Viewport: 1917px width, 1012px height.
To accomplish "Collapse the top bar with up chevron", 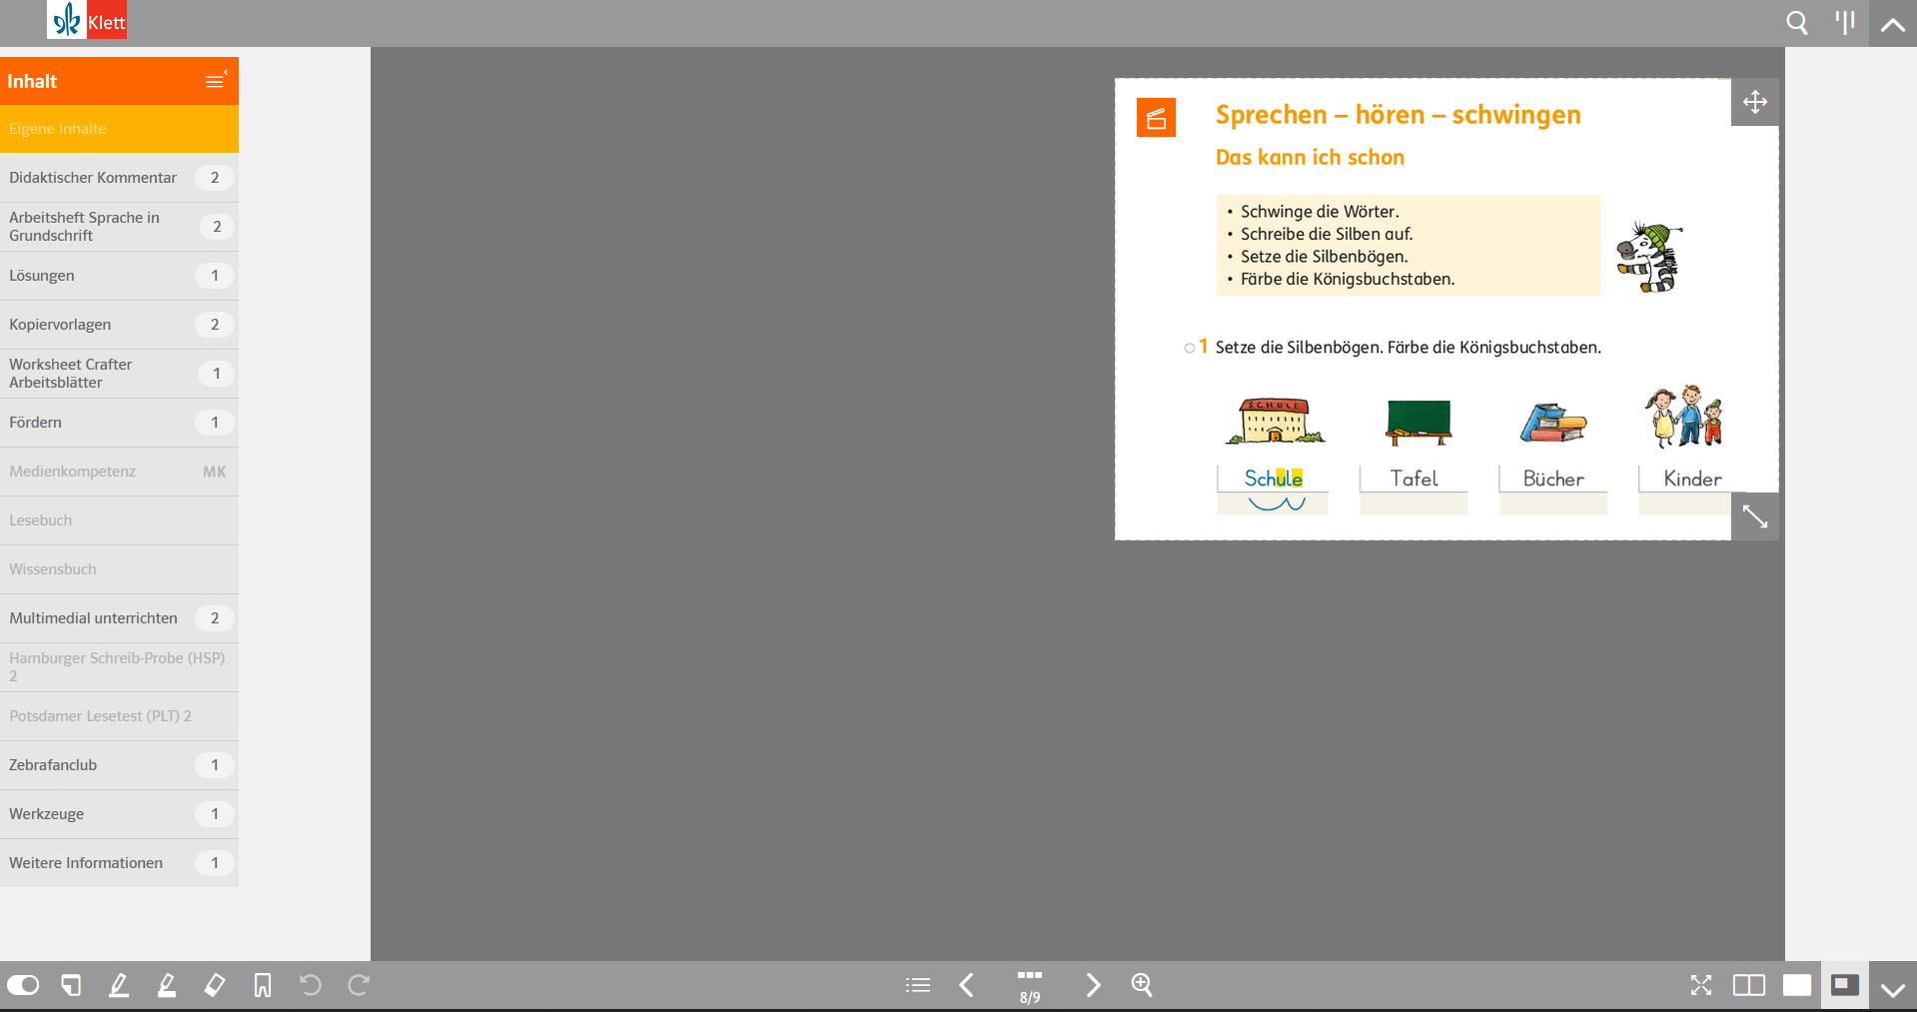I will point(1892,24).
